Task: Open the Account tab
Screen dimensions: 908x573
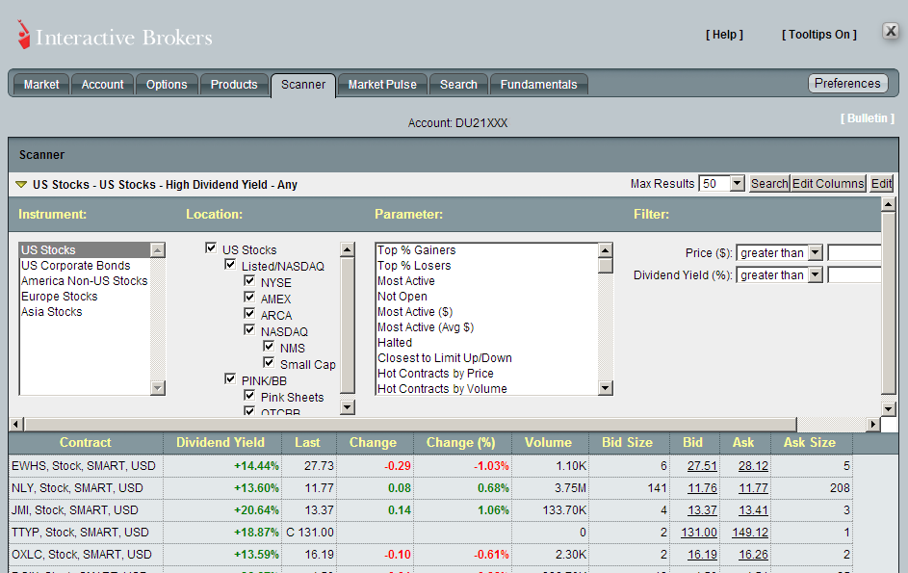Action: pos(102,85)
